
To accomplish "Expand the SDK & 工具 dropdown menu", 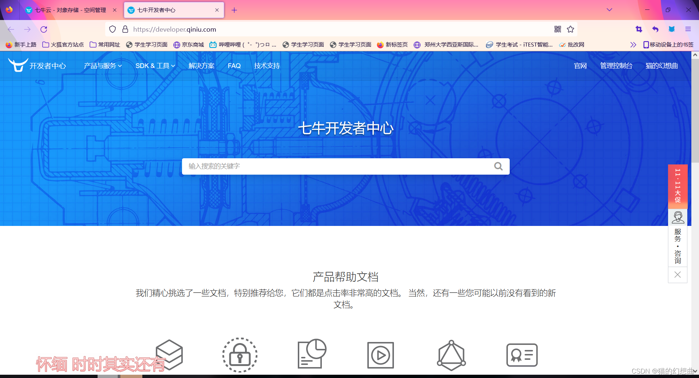I will pos(155,66).
